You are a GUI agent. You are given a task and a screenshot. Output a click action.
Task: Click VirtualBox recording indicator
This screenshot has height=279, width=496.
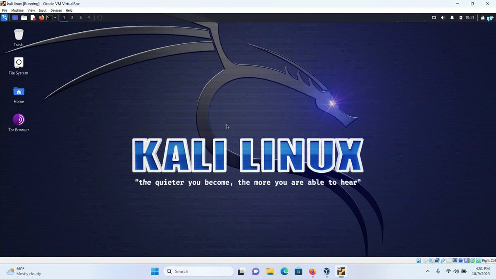[x=461, y=260]
